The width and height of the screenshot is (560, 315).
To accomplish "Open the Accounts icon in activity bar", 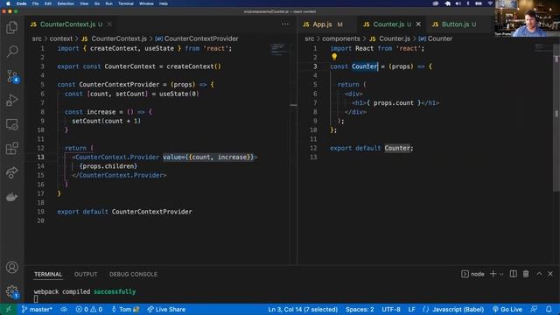I will (x=11, y=267).
